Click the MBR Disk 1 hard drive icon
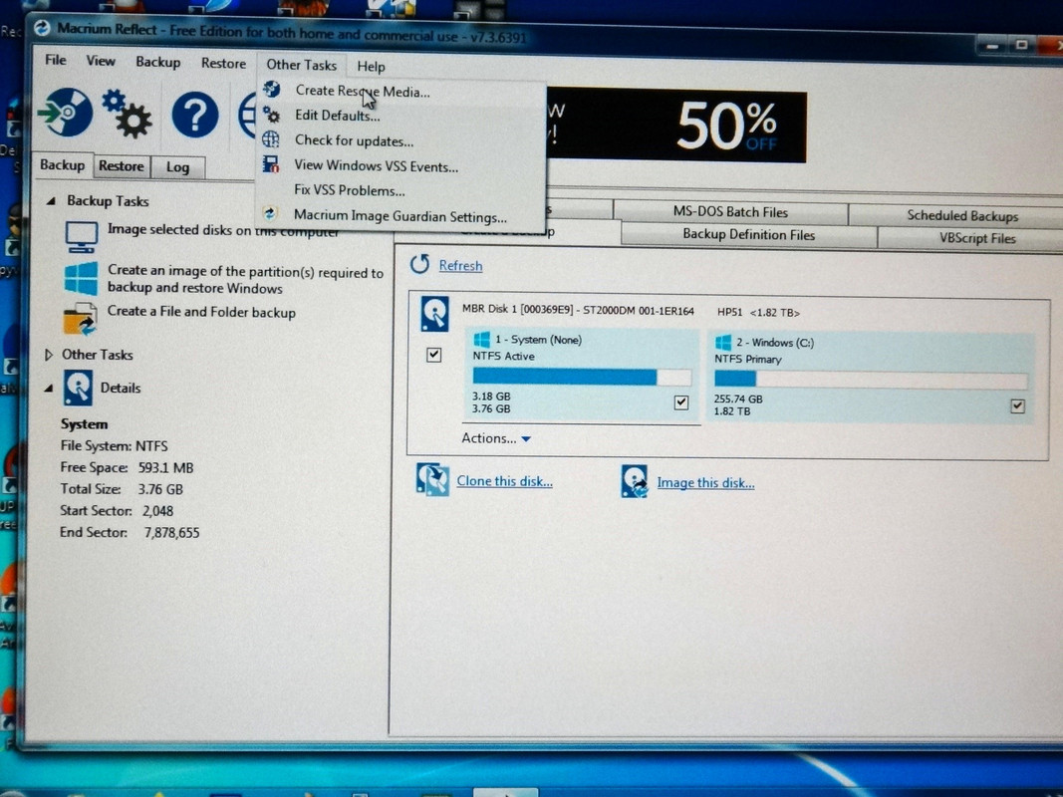 [x=434, y=313]
